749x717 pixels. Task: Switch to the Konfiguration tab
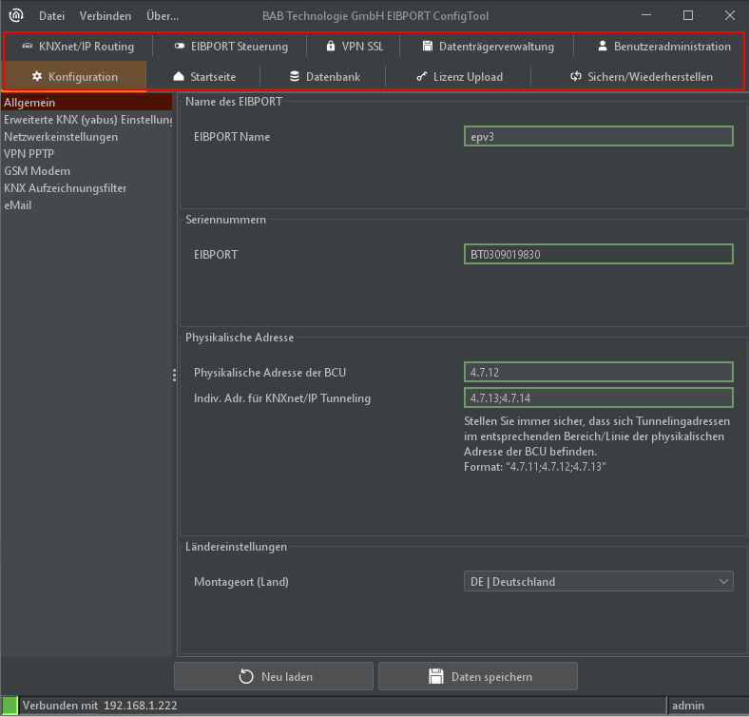[75, 77]
